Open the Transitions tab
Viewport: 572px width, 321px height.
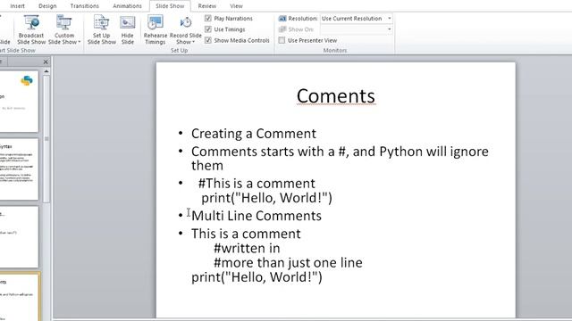tap(84, 6)
